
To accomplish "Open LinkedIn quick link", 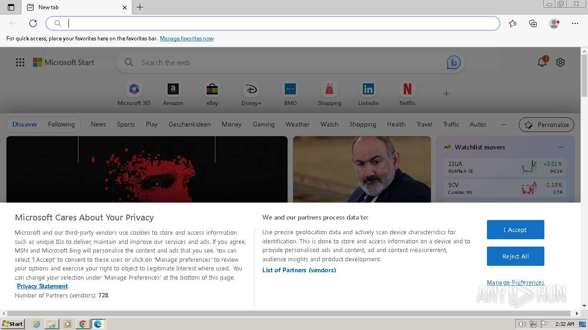I will pos(368,94).
